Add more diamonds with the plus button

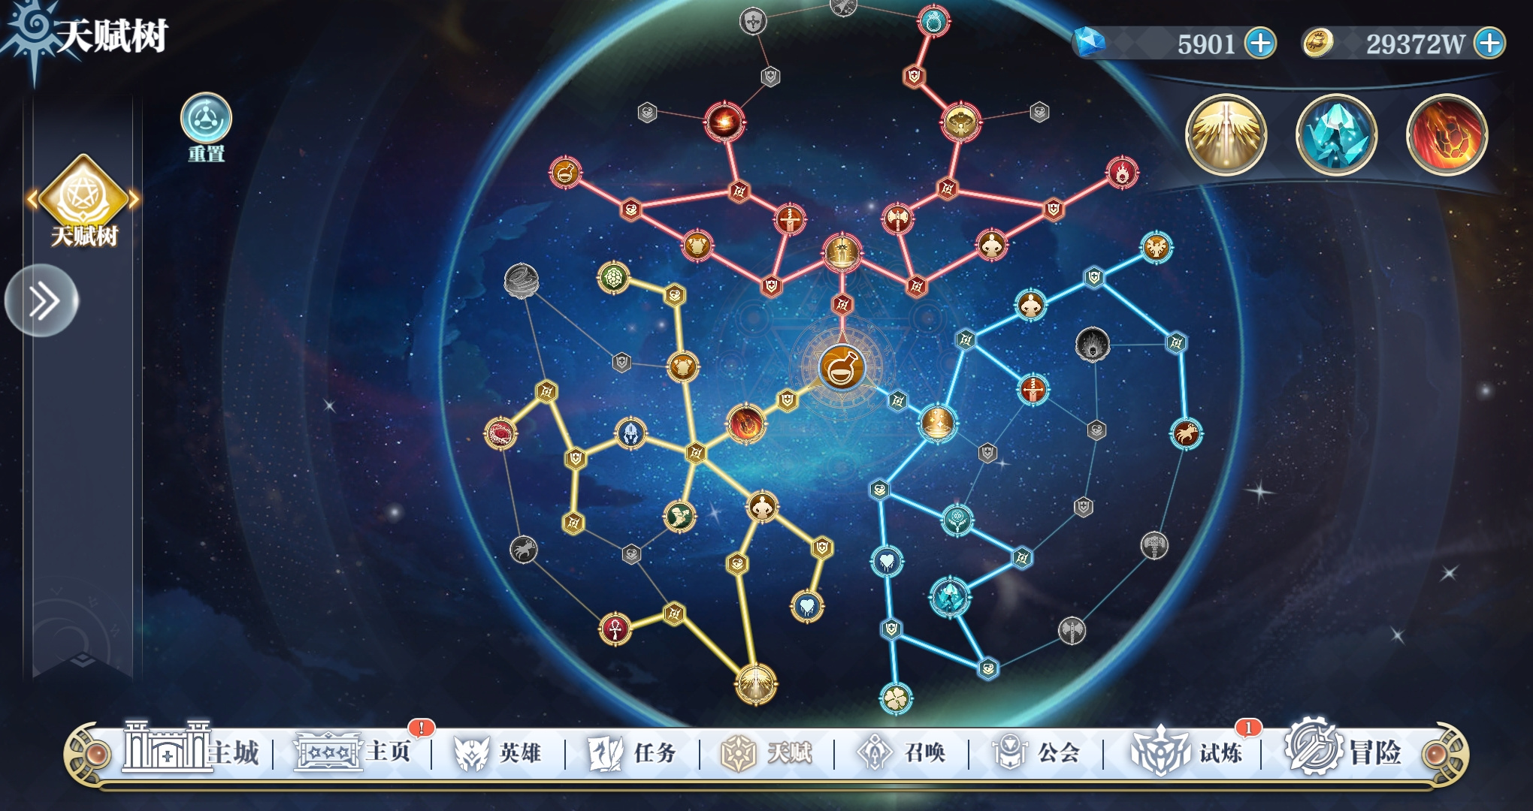[1260, 43]
